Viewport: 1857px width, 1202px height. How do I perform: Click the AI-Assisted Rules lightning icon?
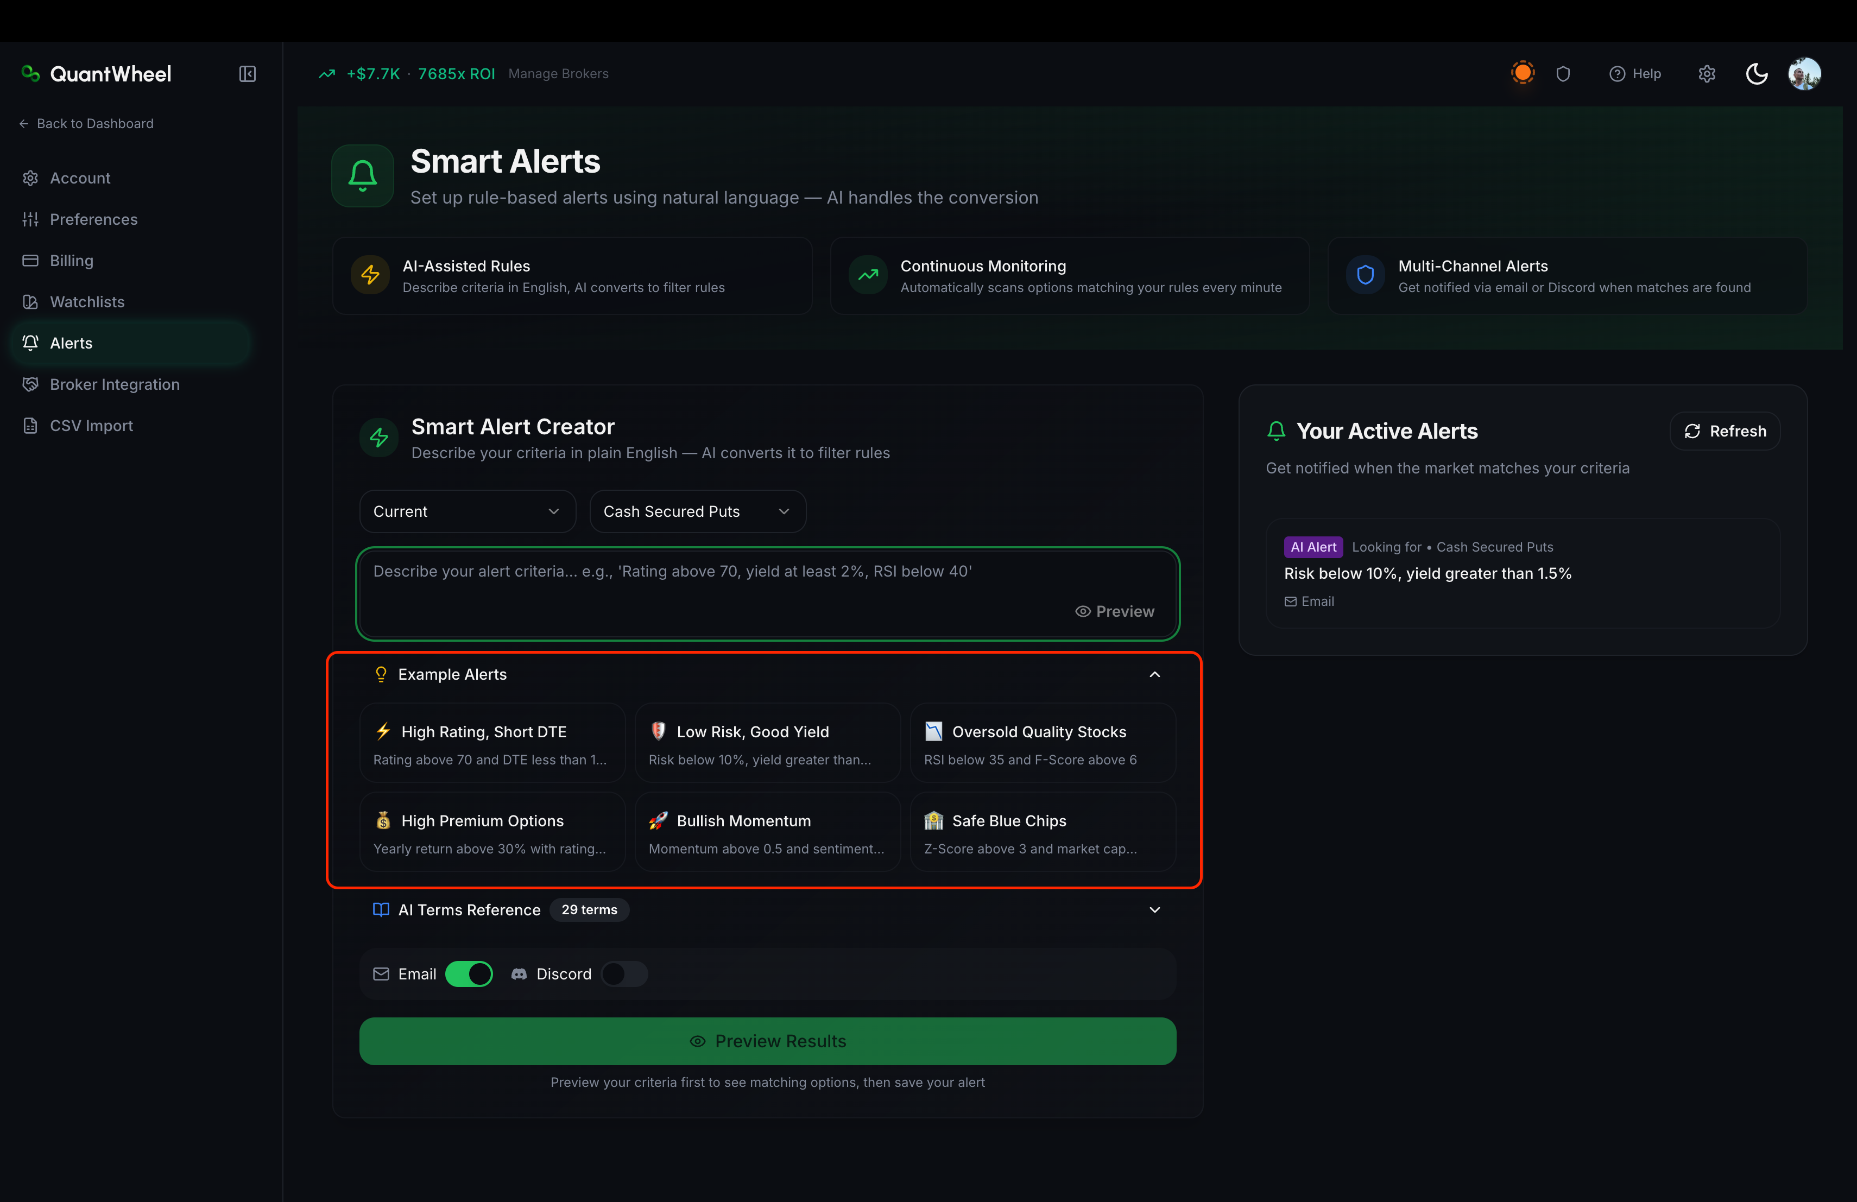370,275
